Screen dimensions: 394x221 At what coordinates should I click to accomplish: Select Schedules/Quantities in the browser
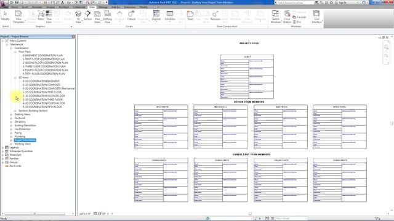coord(21,152)
